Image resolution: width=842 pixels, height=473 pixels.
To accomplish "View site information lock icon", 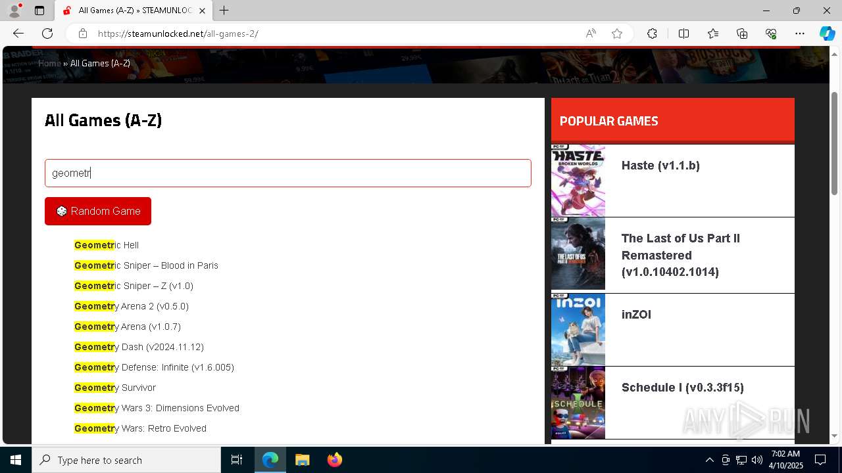I will [x=82, y=34].
